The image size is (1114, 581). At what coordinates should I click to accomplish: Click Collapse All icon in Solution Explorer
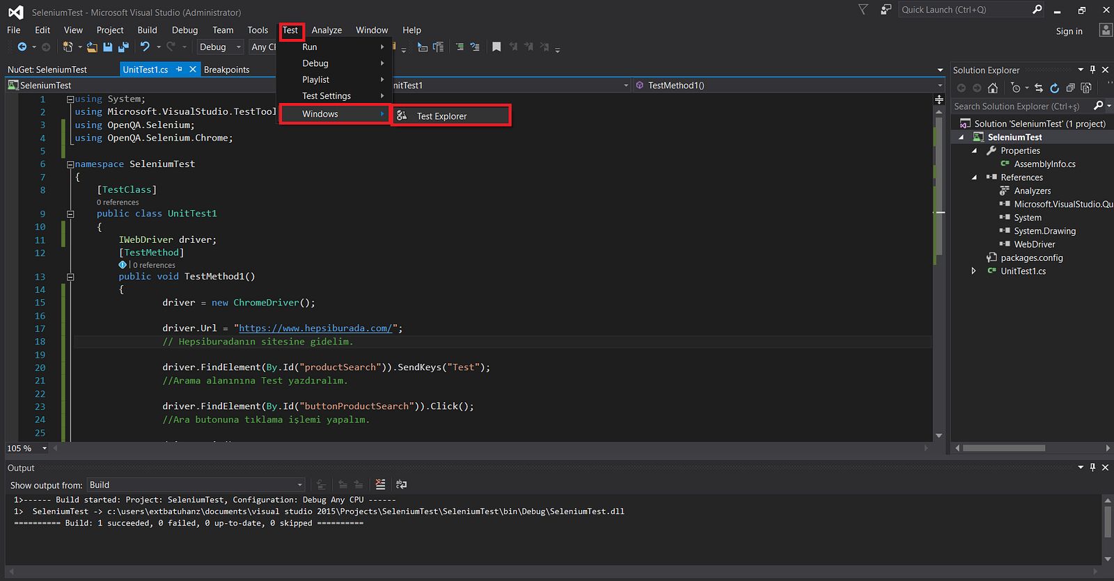coord(1070,88)
